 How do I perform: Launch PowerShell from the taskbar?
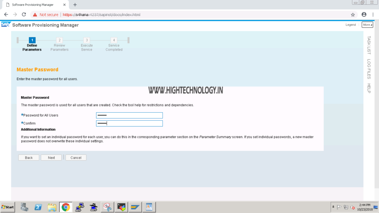pyautogui.click(x=38, y=207)
